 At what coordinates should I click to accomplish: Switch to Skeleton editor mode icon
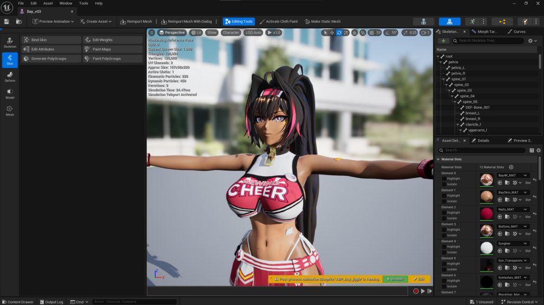click(424, 22)
